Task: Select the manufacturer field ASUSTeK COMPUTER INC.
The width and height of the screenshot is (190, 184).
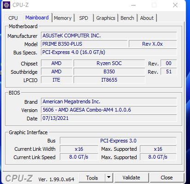Action: [109, 36]
